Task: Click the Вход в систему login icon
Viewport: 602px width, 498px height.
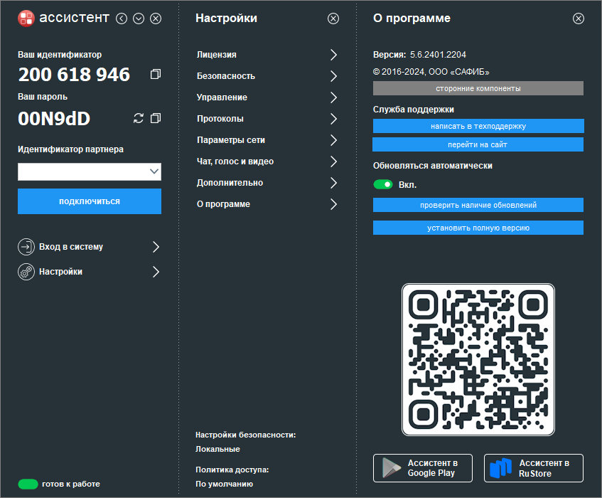Action: 26,247
